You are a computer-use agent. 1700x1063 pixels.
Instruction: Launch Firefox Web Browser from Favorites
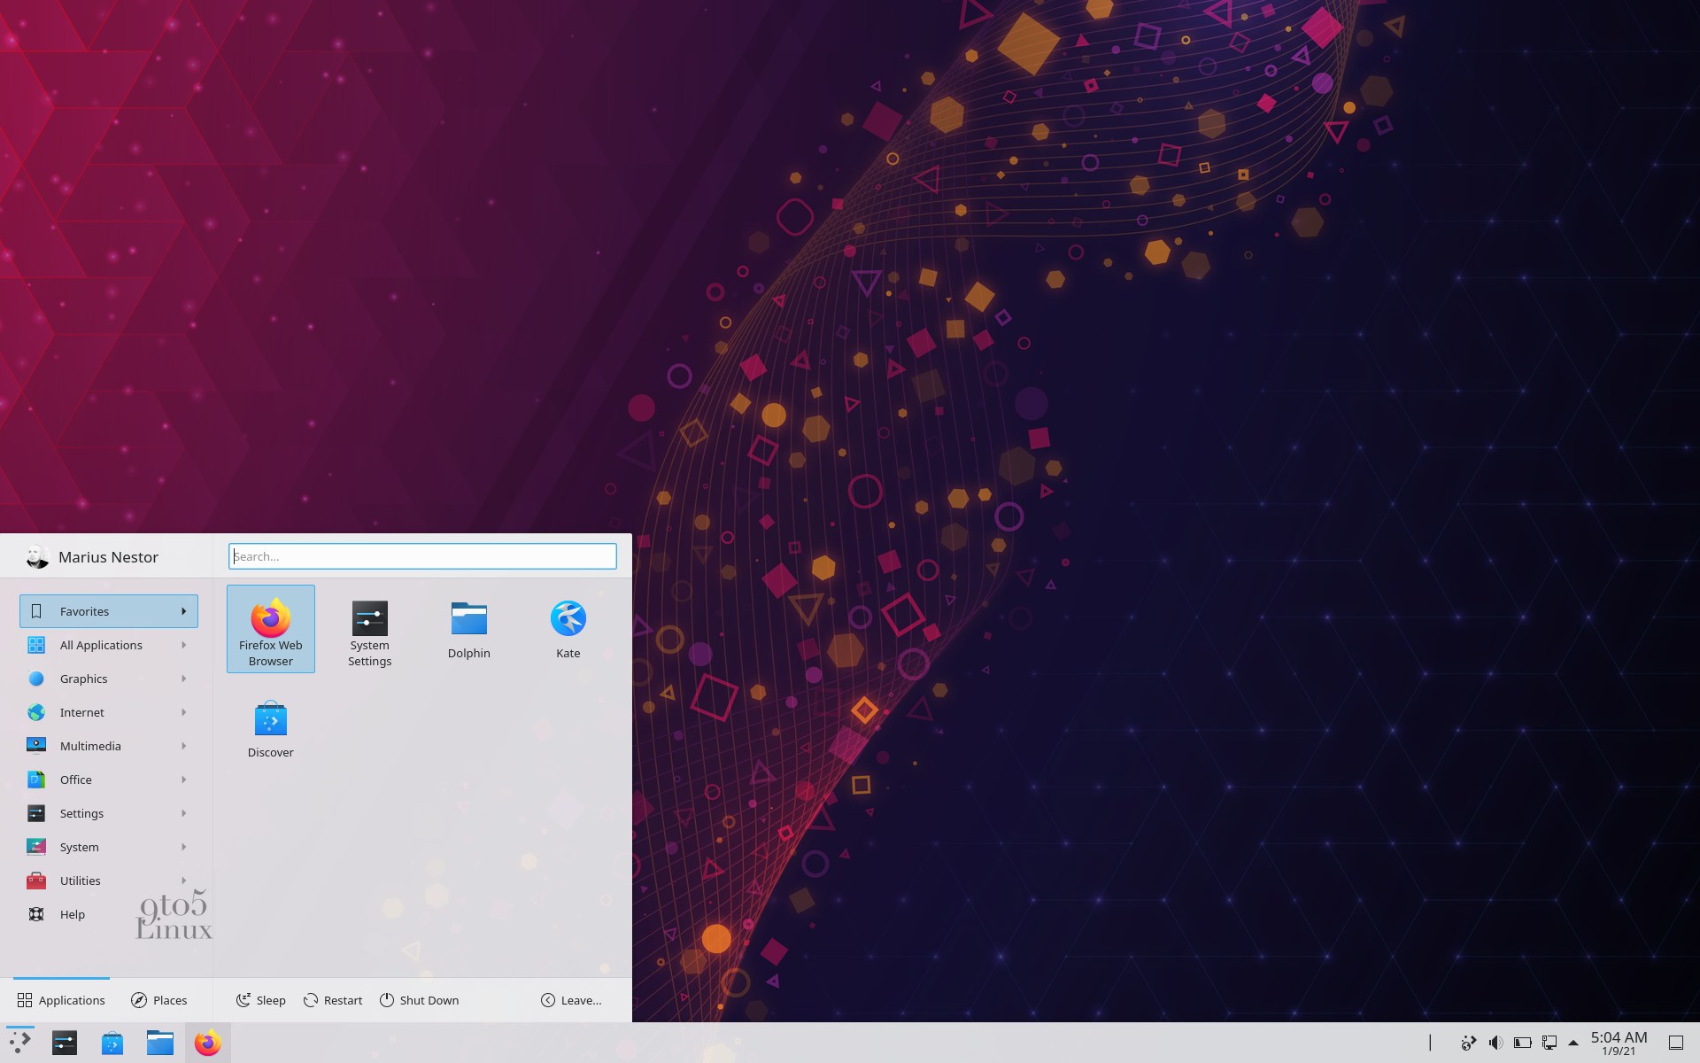(x=270, y=629)
